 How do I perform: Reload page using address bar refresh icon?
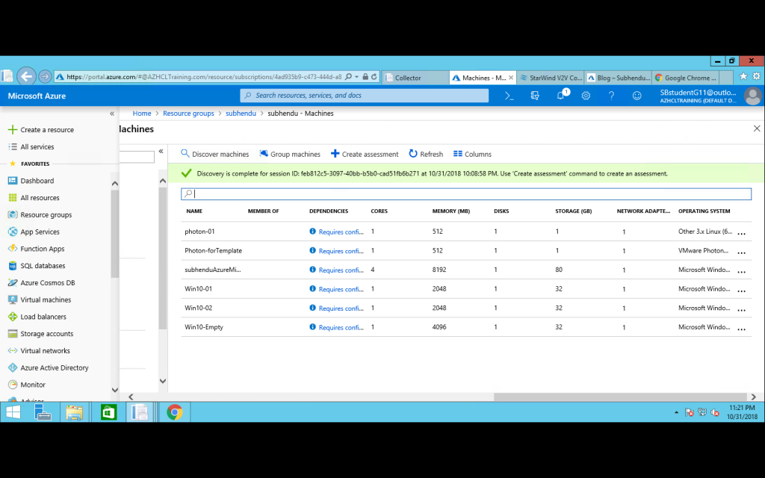(374, 77)
